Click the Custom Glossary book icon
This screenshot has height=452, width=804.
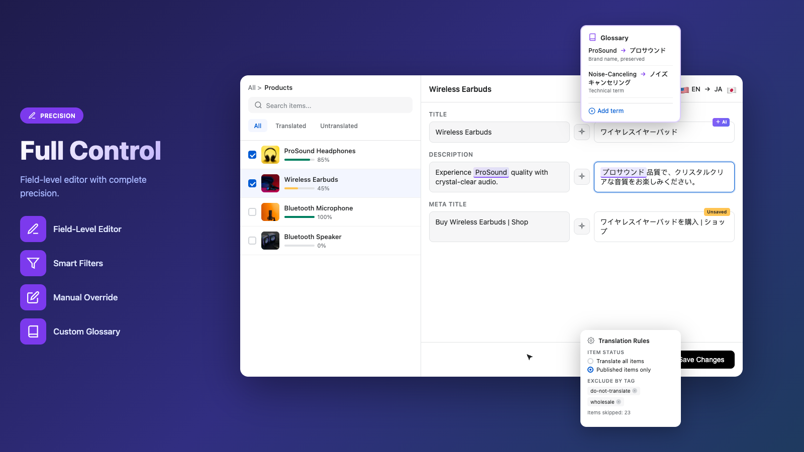(33, 331)
